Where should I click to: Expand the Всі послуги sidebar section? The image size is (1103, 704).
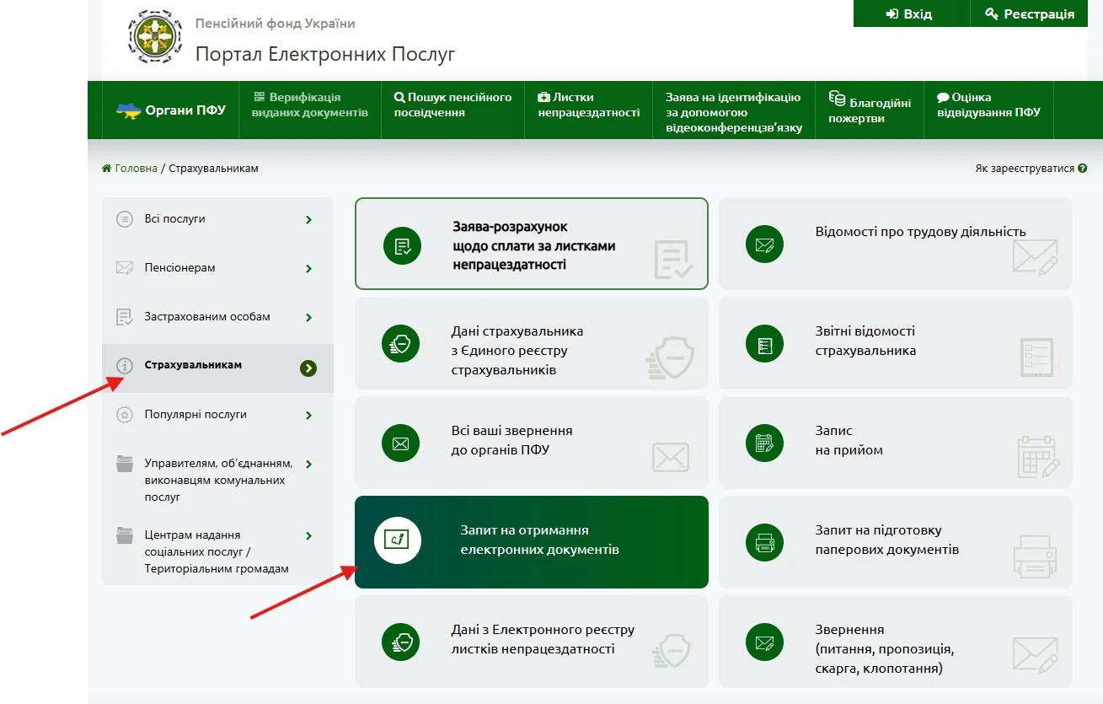pyautogui.click(x=308, y=220)
